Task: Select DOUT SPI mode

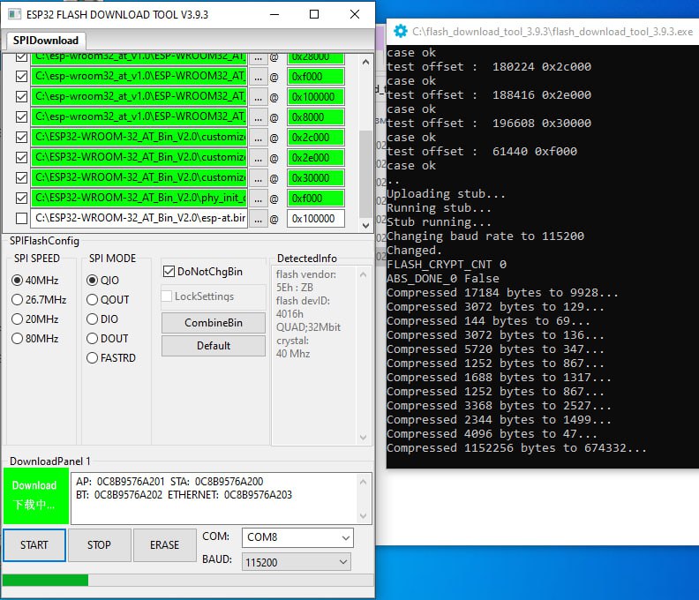Action: (92, 338)
